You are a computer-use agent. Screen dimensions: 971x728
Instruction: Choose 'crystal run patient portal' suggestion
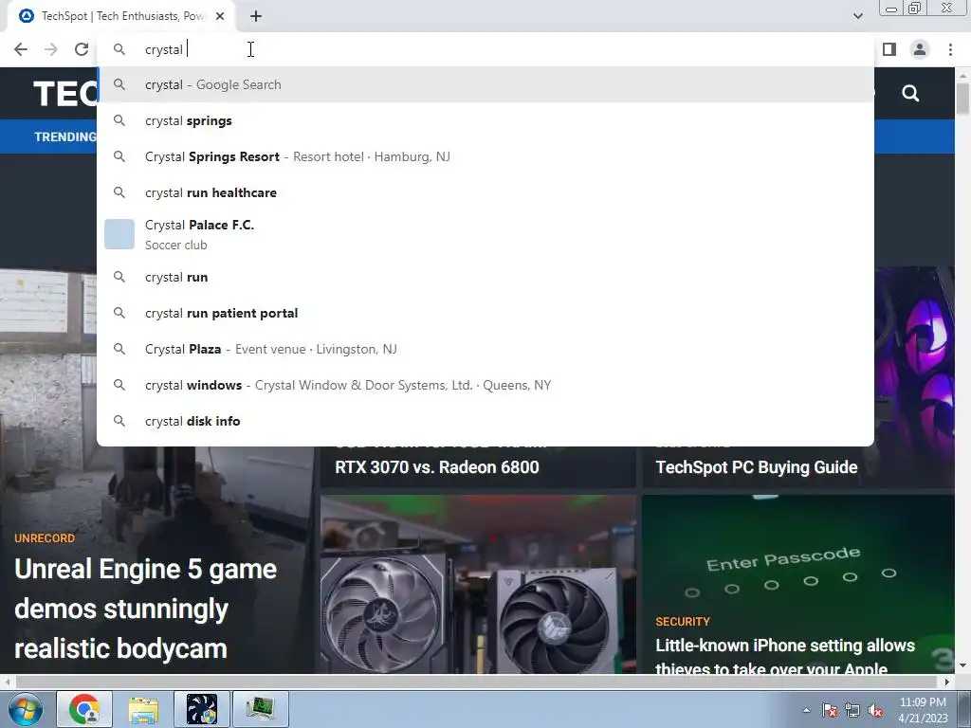click(485, 313)
